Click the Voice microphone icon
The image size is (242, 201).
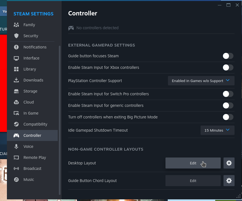pyautogui.click(x=16, y=146)
